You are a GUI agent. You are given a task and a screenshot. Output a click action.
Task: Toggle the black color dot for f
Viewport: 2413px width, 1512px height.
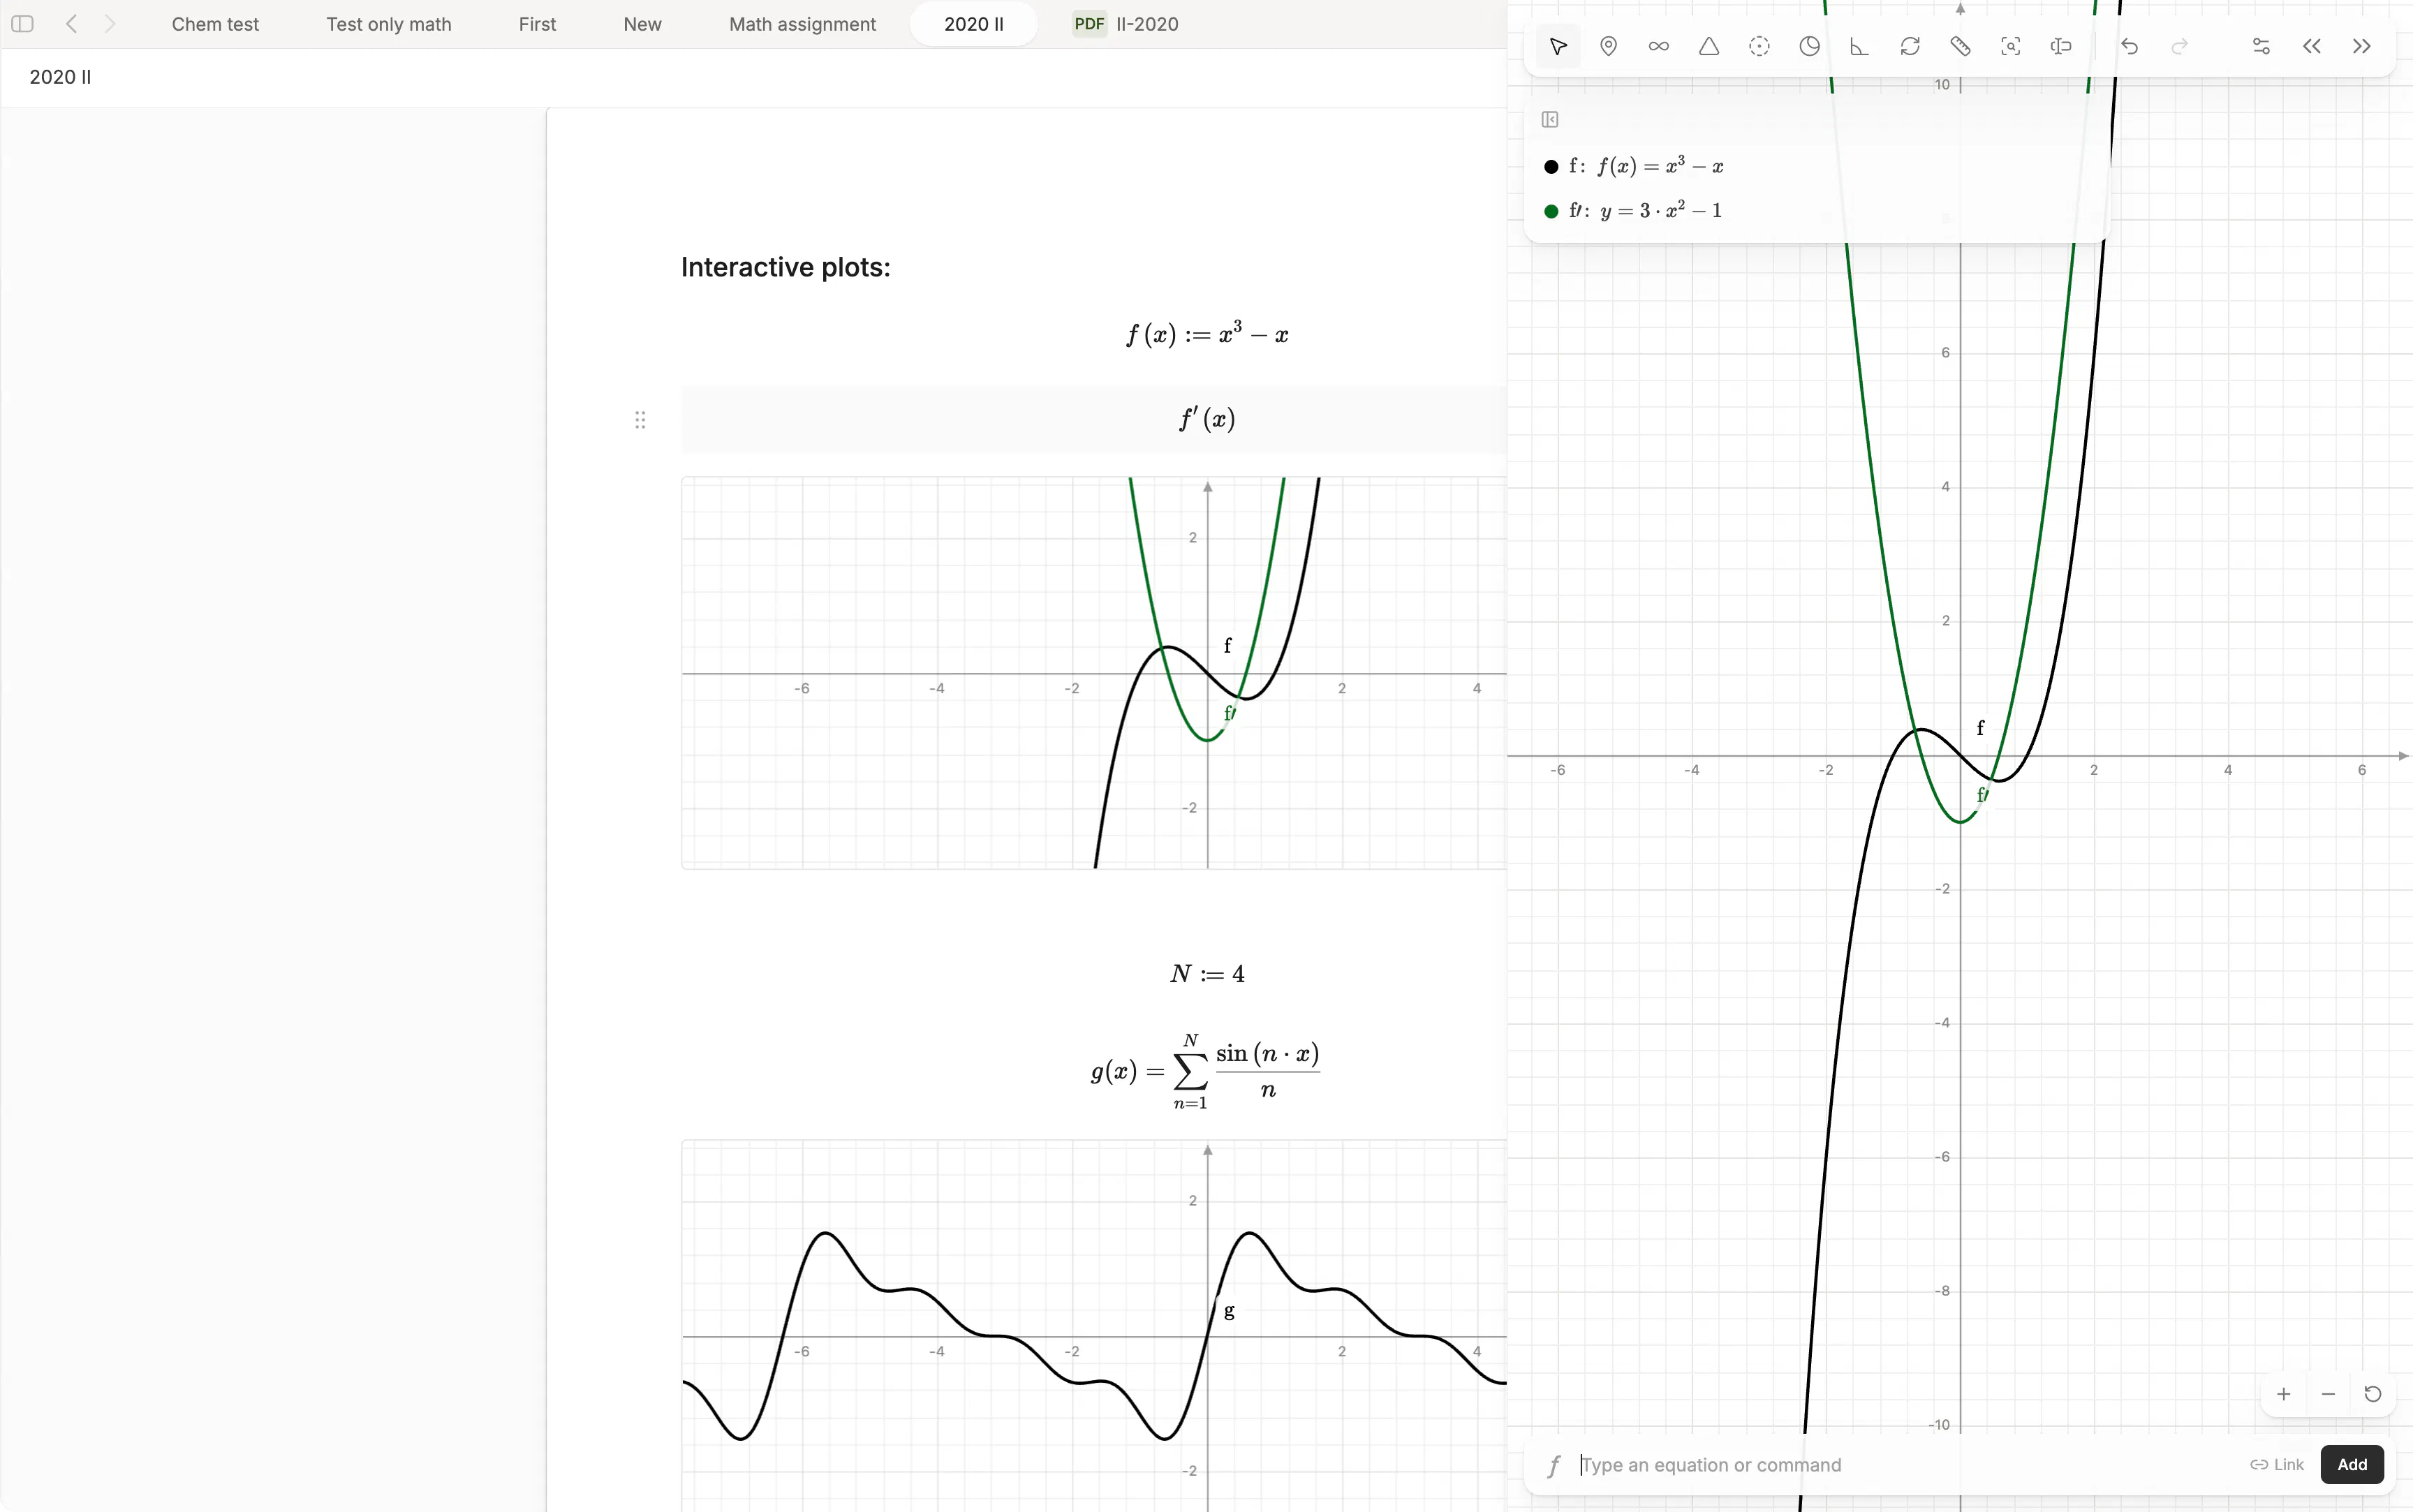(1551, 167)
